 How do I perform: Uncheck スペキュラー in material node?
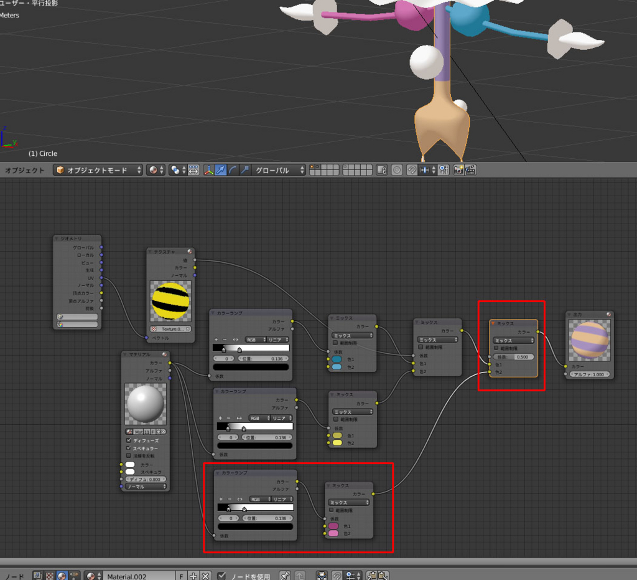(129, 448)
